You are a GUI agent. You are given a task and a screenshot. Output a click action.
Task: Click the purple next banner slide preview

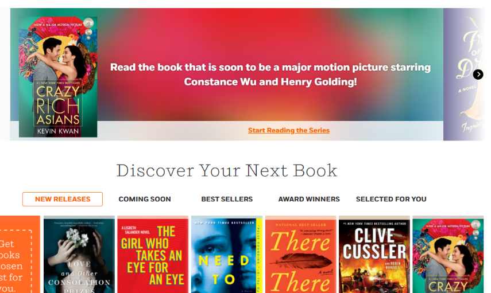pyautogui.click(x=464, y=75)
